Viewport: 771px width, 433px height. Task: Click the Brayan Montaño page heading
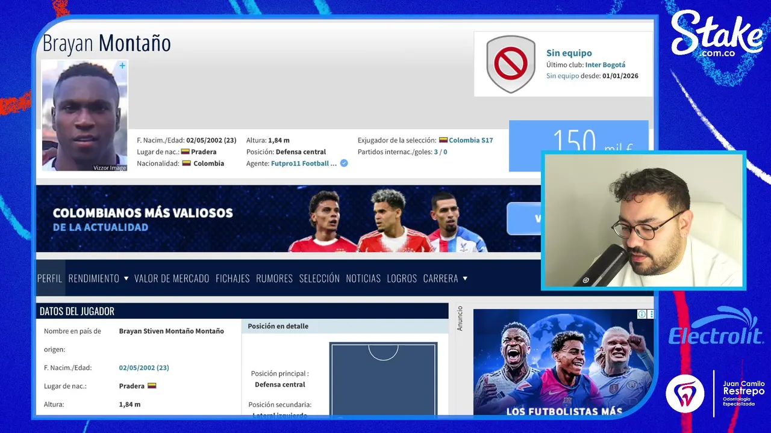pyautogui.click(x=107, y=43)
